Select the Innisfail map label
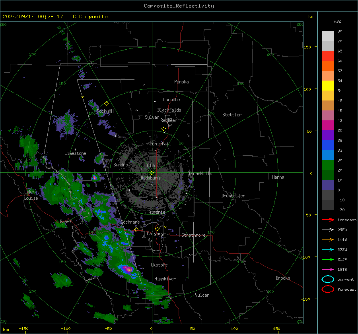The width and height of the screenshot is (358, 334). pyautogui.click(x=160, y=144)
